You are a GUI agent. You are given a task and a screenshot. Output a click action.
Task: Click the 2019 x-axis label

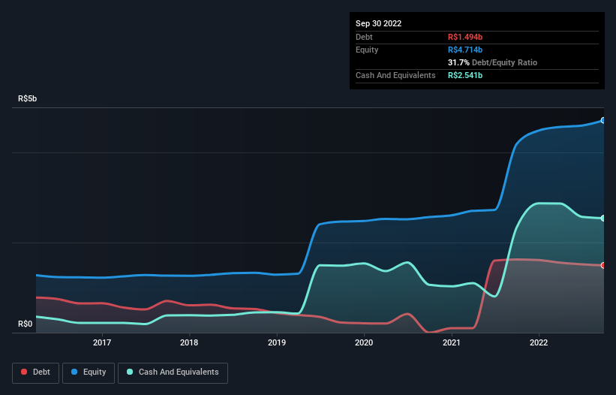(277, 342)
